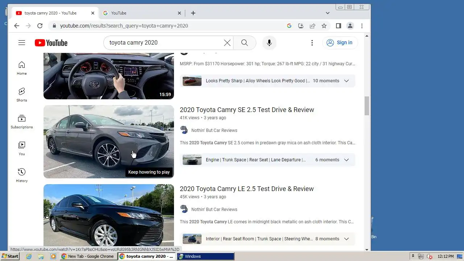The image size is (464, 261).
Task: Click the install/download icon in the address bar
Action: click(301, 26)
